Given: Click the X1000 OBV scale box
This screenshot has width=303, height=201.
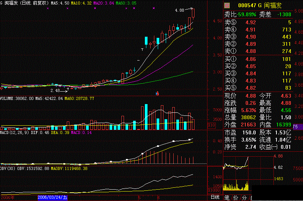Looking at the screenshot, I should point(214,190).
